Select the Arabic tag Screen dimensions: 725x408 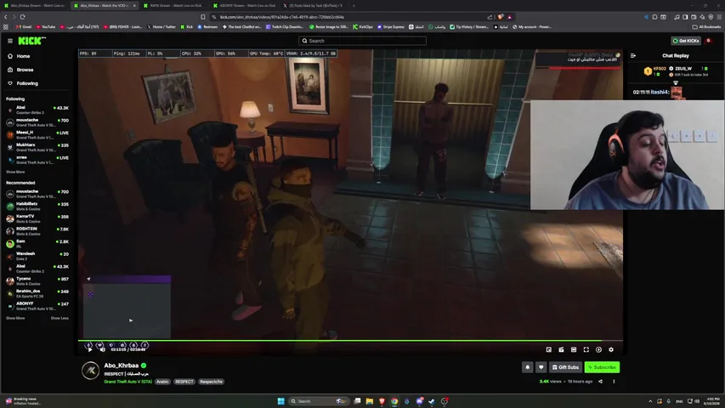[162, 382]
